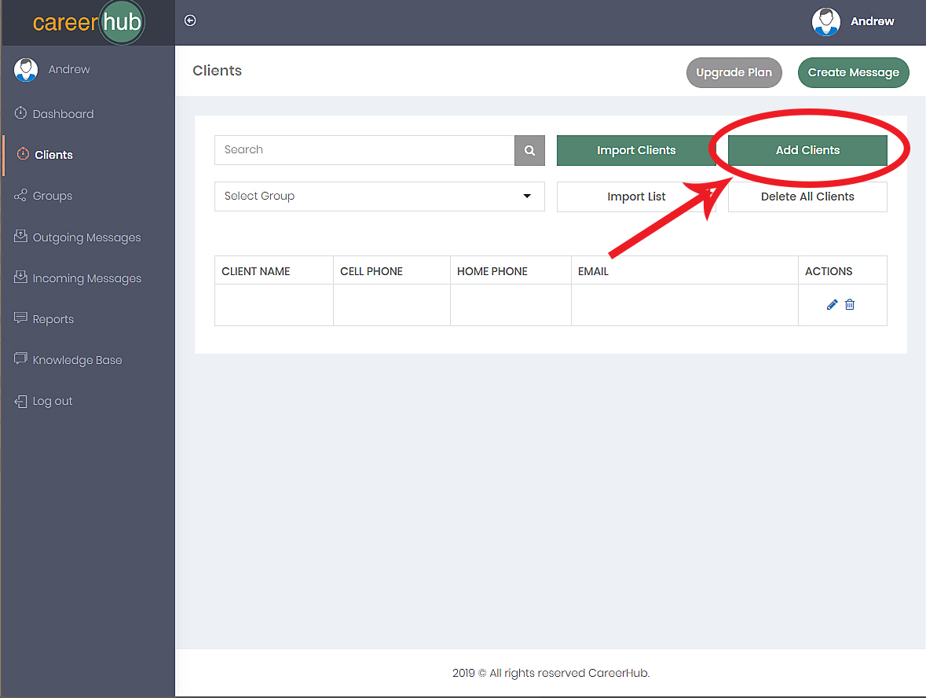Click the Reports chat icon

(x=20, y=318)
